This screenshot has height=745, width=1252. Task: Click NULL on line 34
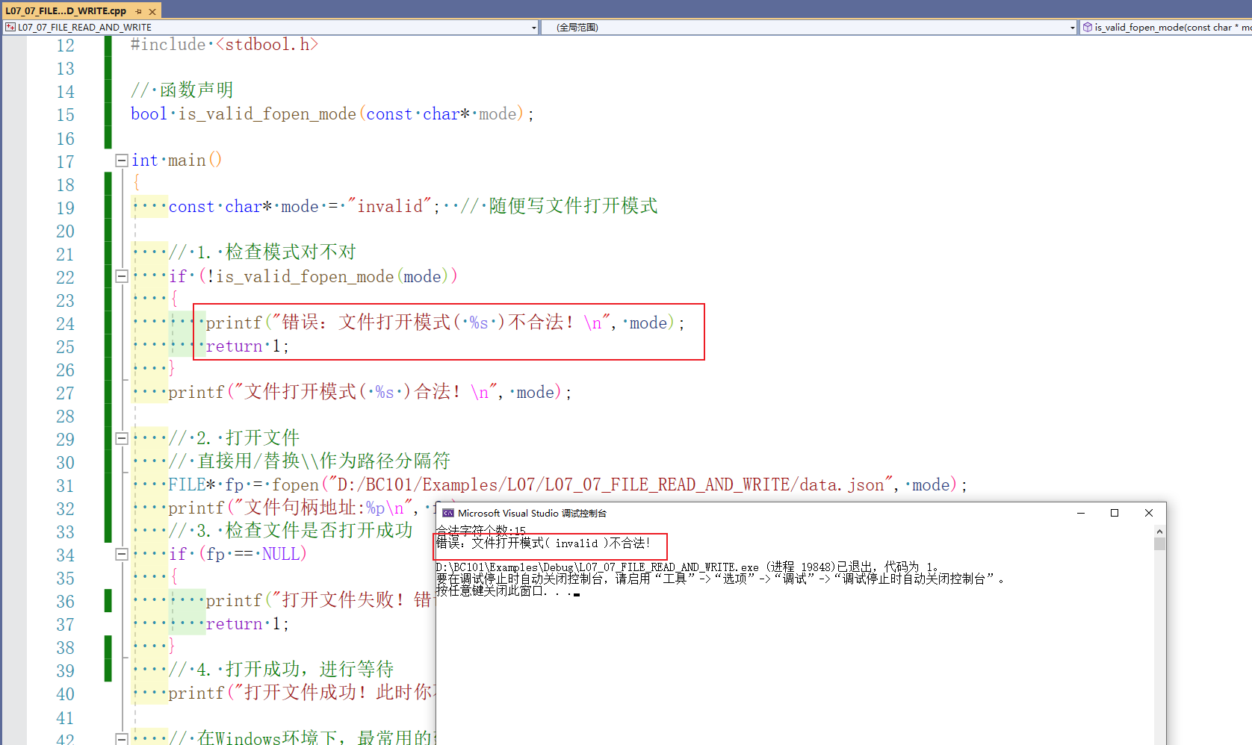pyautogui.click(x=281, y=554)
